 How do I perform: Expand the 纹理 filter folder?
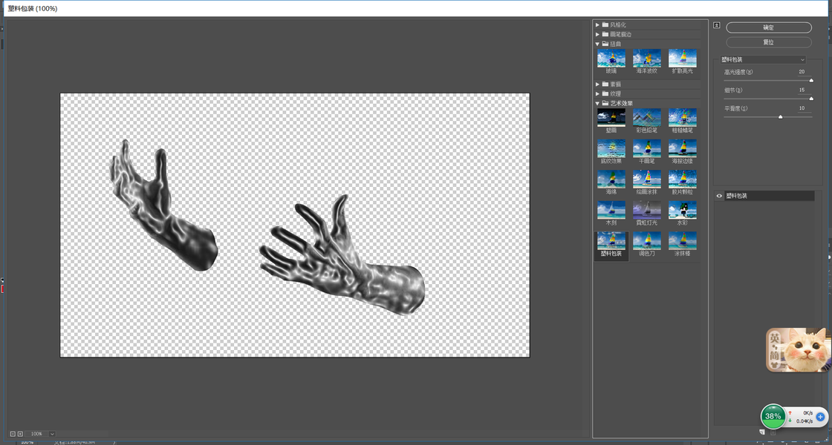[x=598, y=93]
